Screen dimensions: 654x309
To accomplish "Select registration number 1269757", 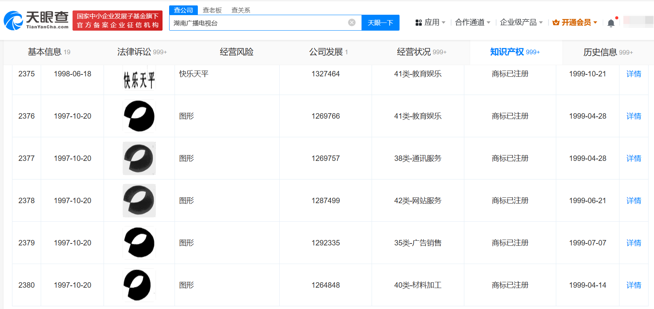I will coord(325,158).
